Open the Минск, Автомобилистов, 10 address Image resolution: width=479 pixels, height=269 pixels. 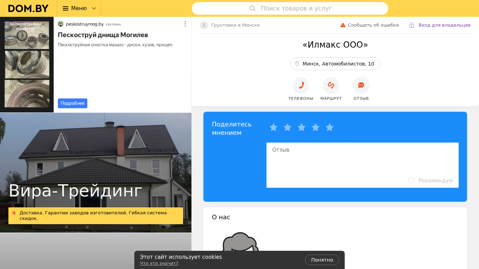point(335,64)
